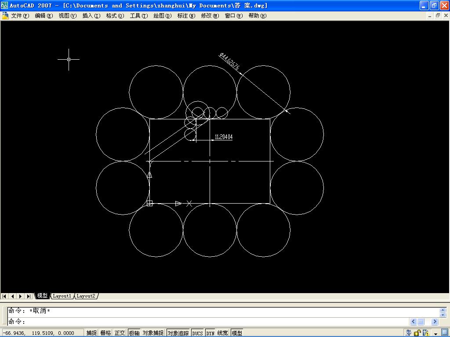The width and height of the screenshot is (450, 337).
Task: Open the 视图(V) menu
Action: [x=68, y=16]
